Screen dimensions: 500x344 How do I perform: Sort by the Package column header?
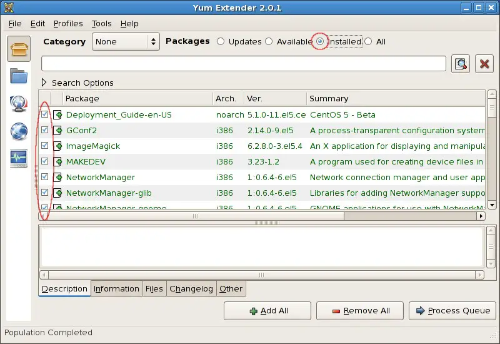pos(137,99)
